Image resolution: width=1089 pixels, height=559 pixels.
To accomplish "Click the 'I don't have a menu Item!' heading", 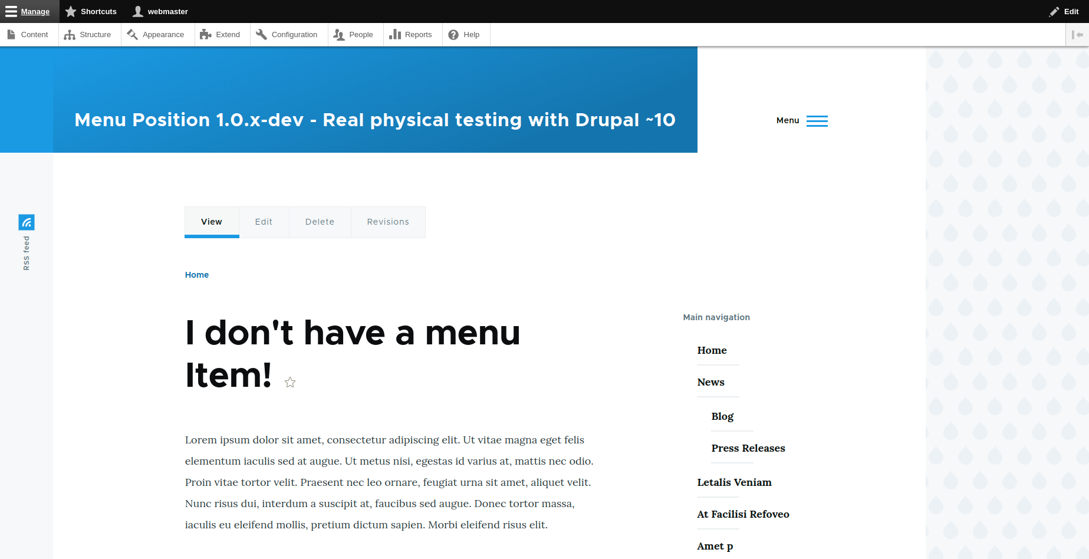I will coord(353,354).
